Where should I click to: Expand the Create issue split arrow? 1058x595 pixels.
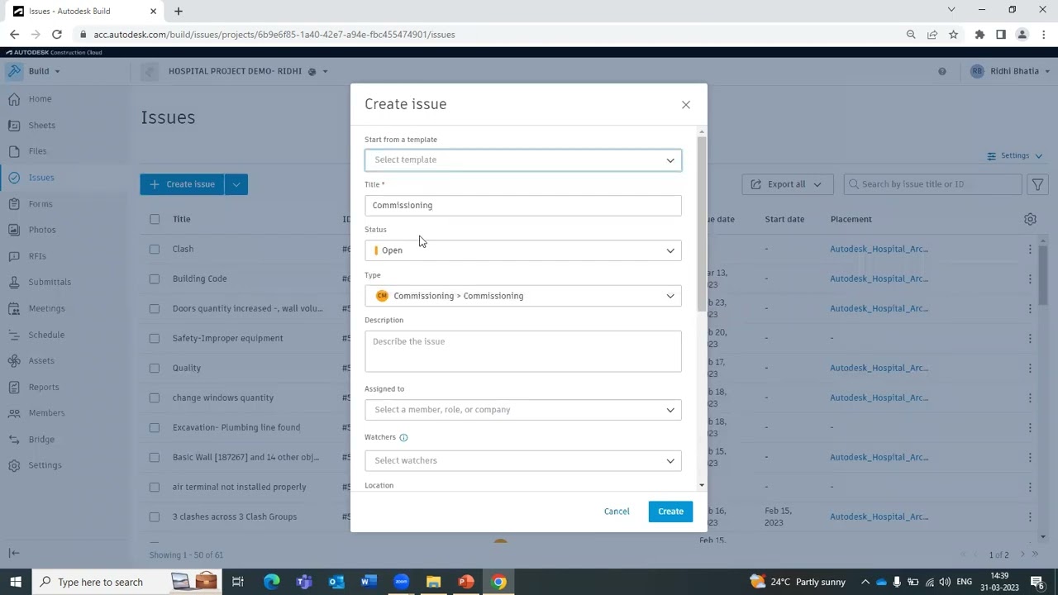(236, 184)
